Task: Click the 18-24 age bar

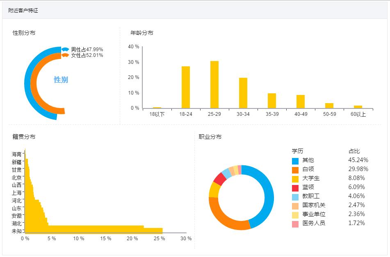Action: 186,88
